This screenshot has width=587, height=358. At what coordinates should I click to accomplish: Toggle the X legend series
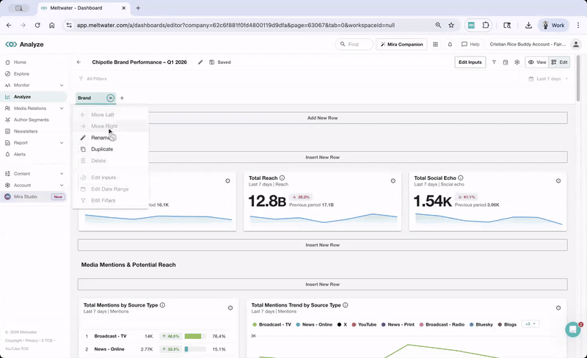click(342, 325)
